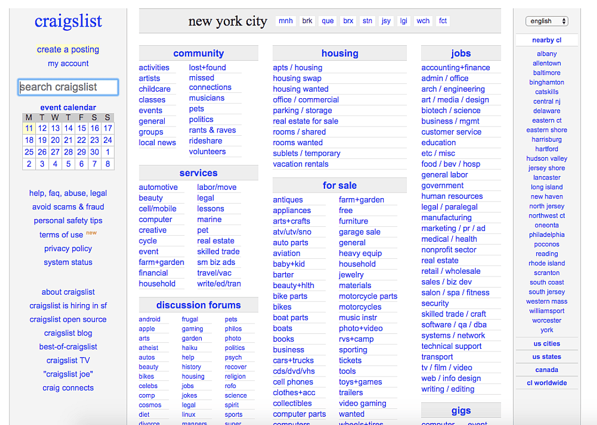Open the for sale section header
Image resolution: width=597 pixels, height=425 pixels.
[339, 185]
